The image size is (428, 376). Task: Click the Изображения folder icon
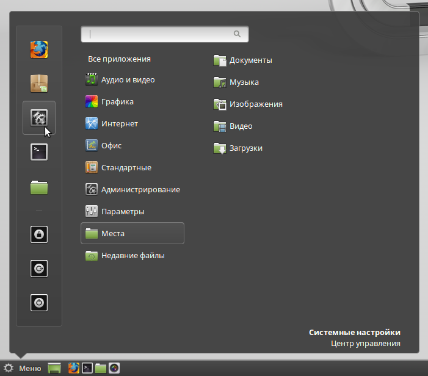click(x=220, y=104)
